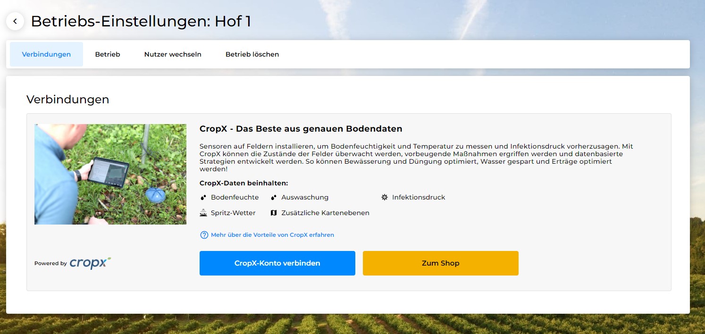Click the heading CropX - Das Beste aus genauen Bodendaten
Viewport: 705px width, 334px height.
[301, 129]
